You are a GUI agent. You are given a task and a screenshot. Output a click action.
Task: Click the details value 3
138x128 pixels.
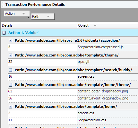click(9, 113)
